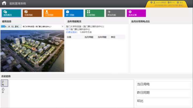The width and height of the screenshot is (193, 108).
Task: Open the magenta 系统设置 settings tile
Action: (x=136, y=13)
